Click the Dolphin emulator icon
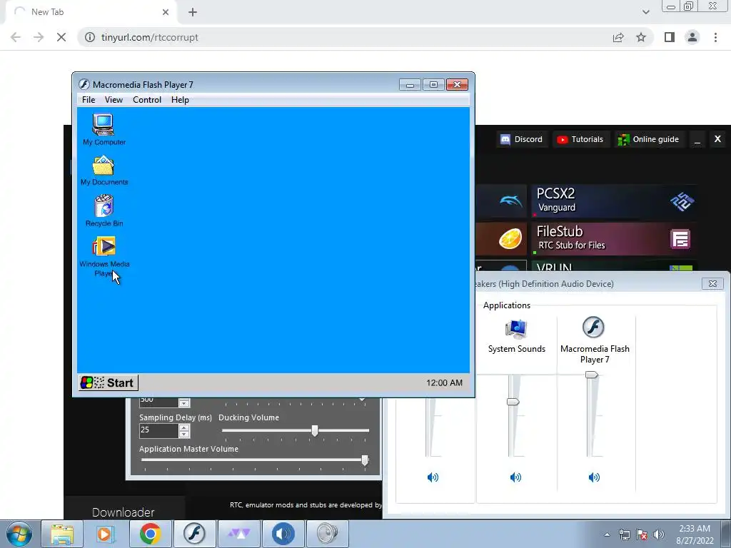Viewport: 731px width, 548px height. (511, 201)
